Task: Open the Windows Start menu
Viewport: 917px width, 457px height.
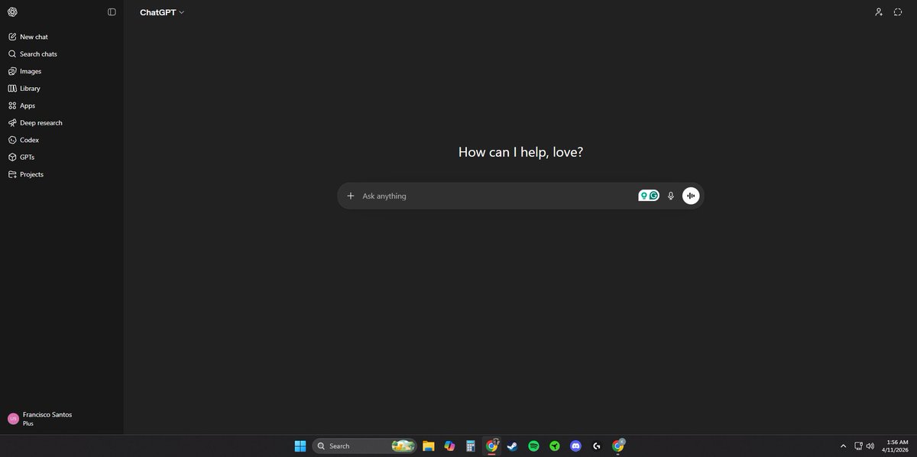Action: (300, 446)
